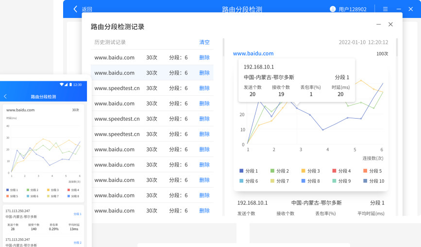The image size is (421, 247).
Task: Toggle 分段 7 in the dialog chart legend
Action: (280, 181)
